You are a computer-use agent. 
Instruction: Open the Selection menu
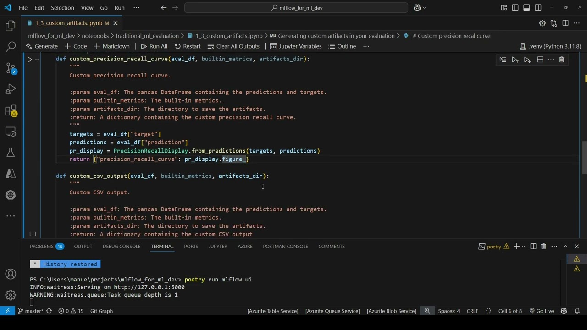pyautogui.click(x=62, y=7)
